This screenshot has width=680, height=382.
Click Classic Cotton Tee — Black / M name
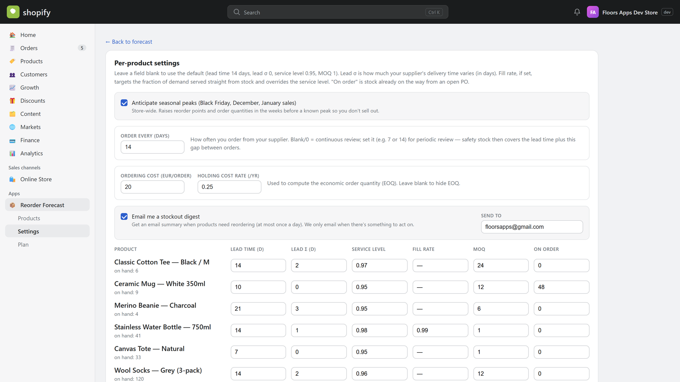[162, 262]
